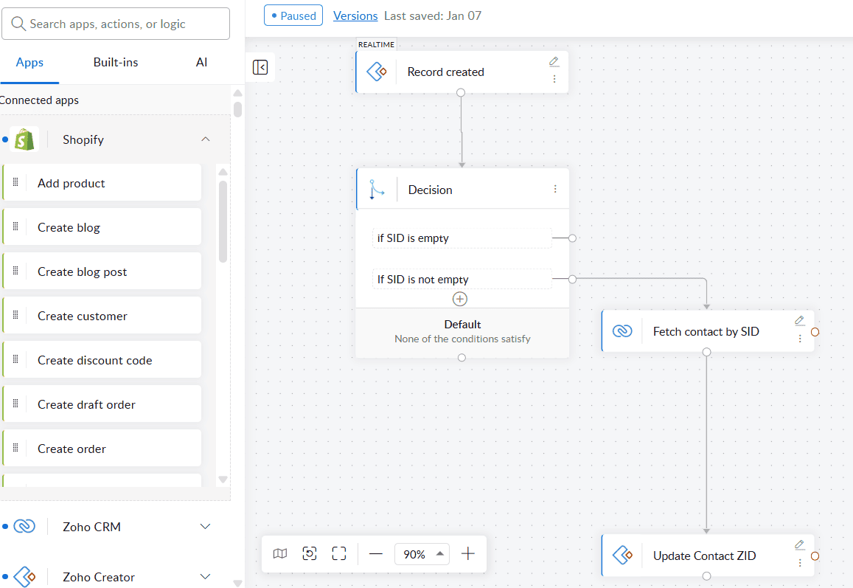Viewport: 853px width, 588px height.
Task: Click drag handle of Create blog post
Action: point(15,271)
